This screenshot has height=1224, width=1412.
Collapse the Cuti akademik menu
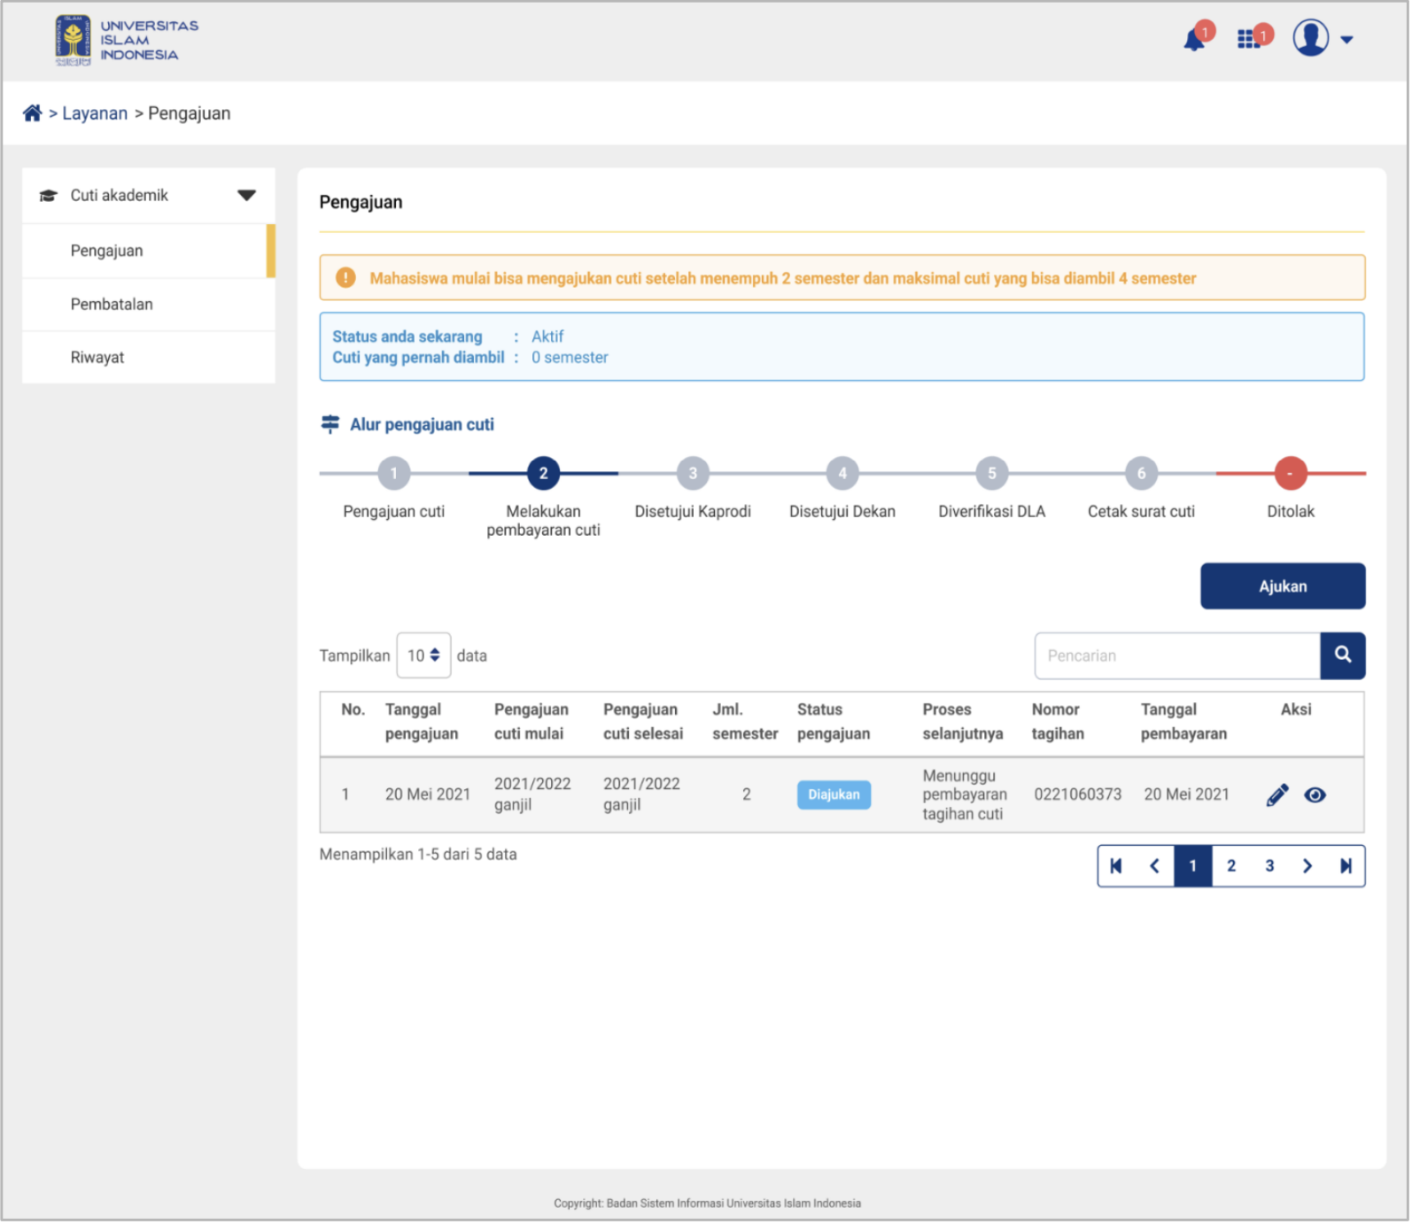[246, 196]
